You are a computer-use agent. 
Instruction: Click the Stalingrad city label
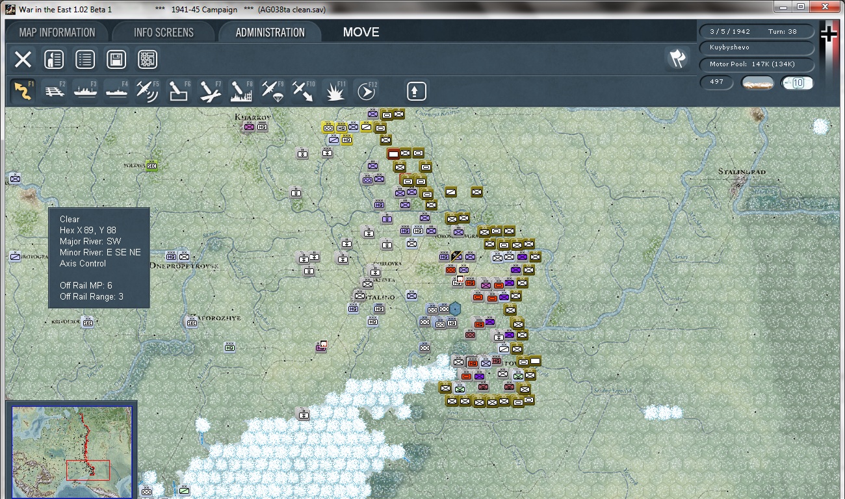pos(742,172)
